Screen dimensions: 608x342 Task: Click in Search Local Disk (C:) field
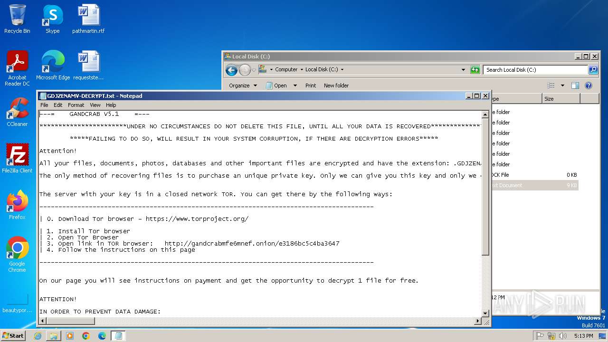(536, 70)
